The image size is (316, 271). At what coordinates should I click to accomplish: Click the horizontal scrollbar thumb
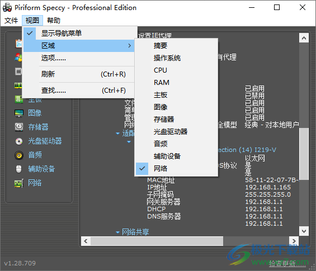157,241
